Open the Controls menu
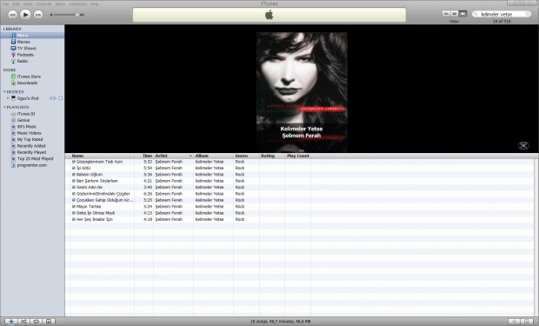 pyautogui.click(x=43, y=4)
